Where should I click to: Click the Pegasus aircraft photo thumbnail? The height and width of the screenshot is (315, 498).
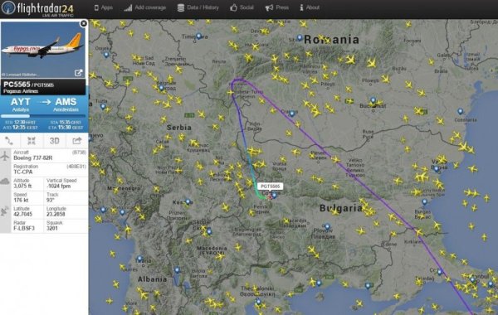[43, 50]
